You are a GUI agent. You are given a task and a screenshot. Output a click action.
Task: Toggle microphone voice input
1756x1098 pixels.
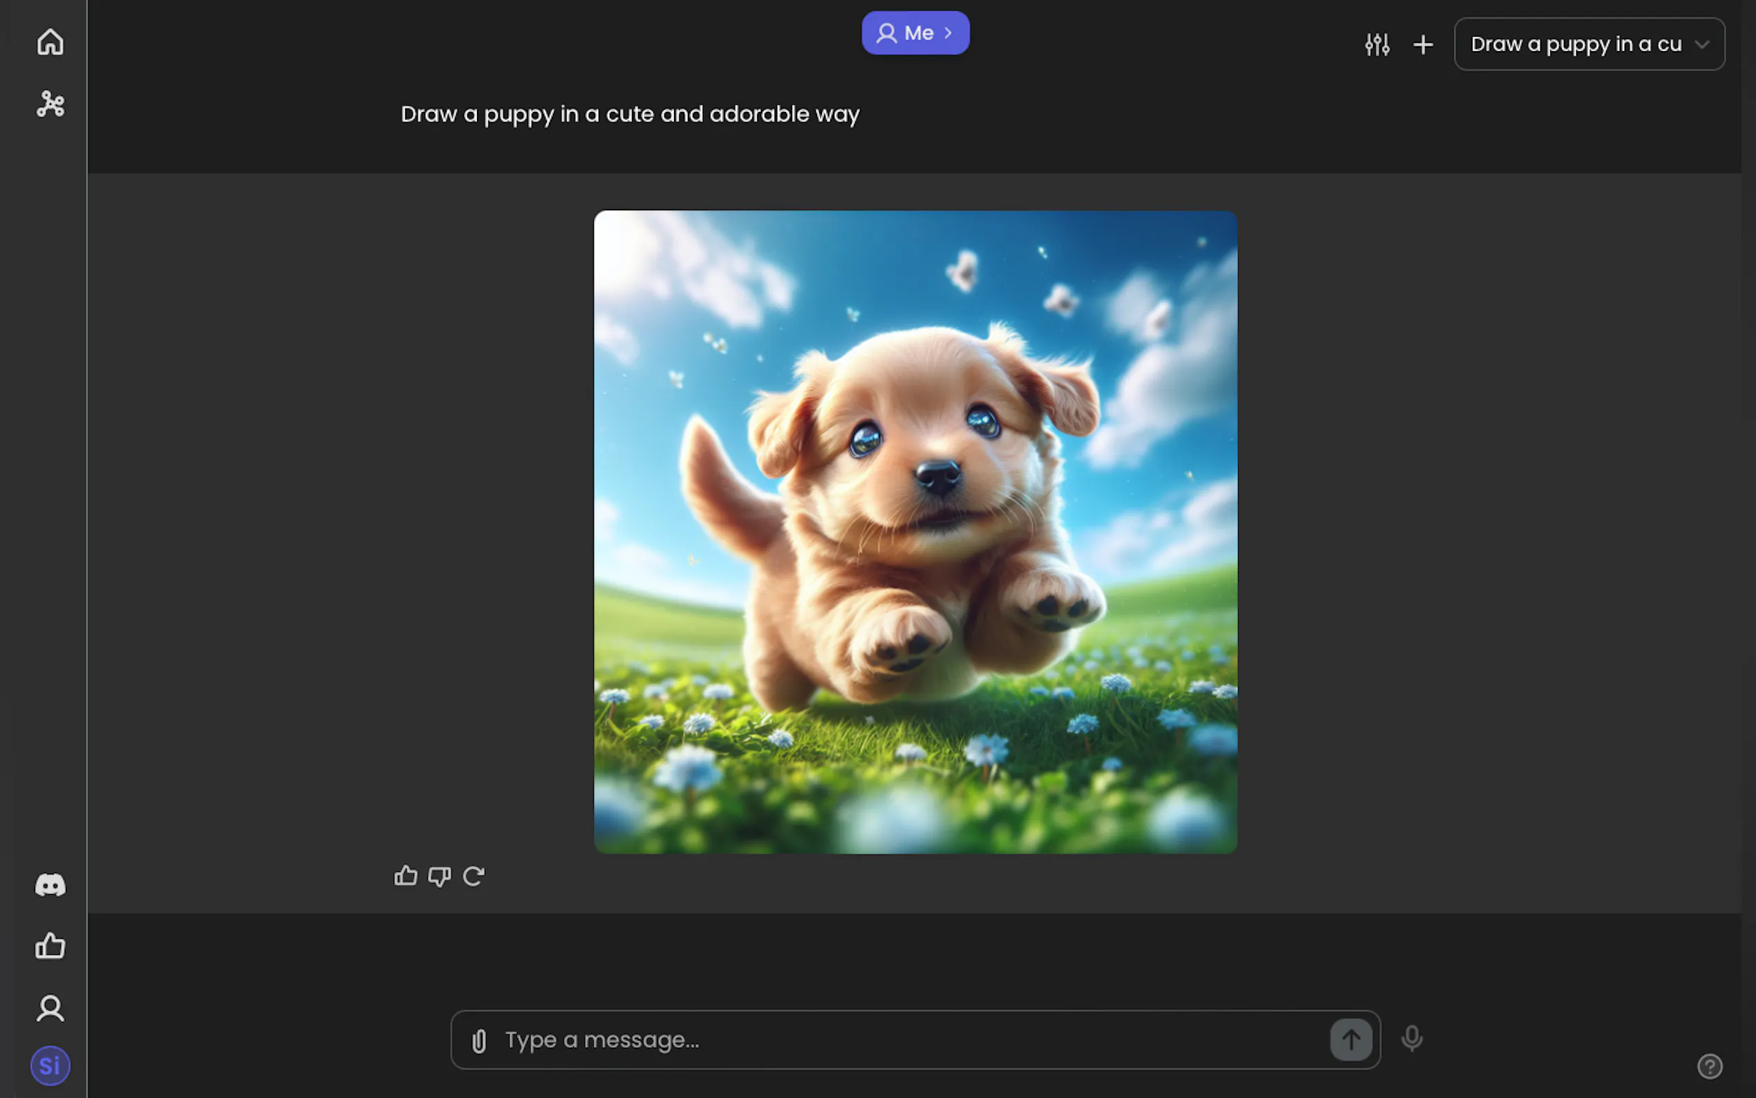[1411, 1039]
